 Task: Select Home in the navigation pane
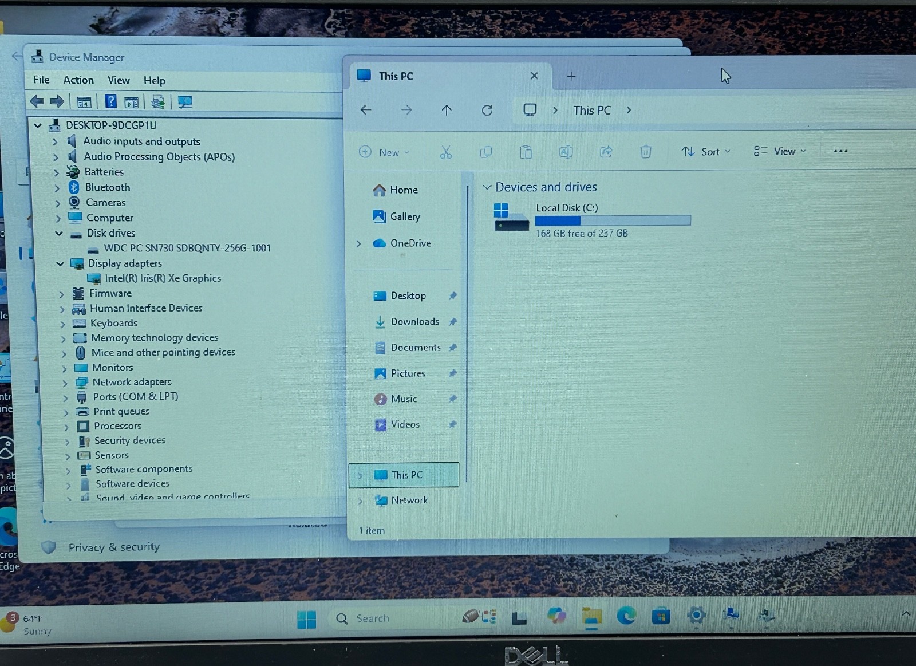404,190
